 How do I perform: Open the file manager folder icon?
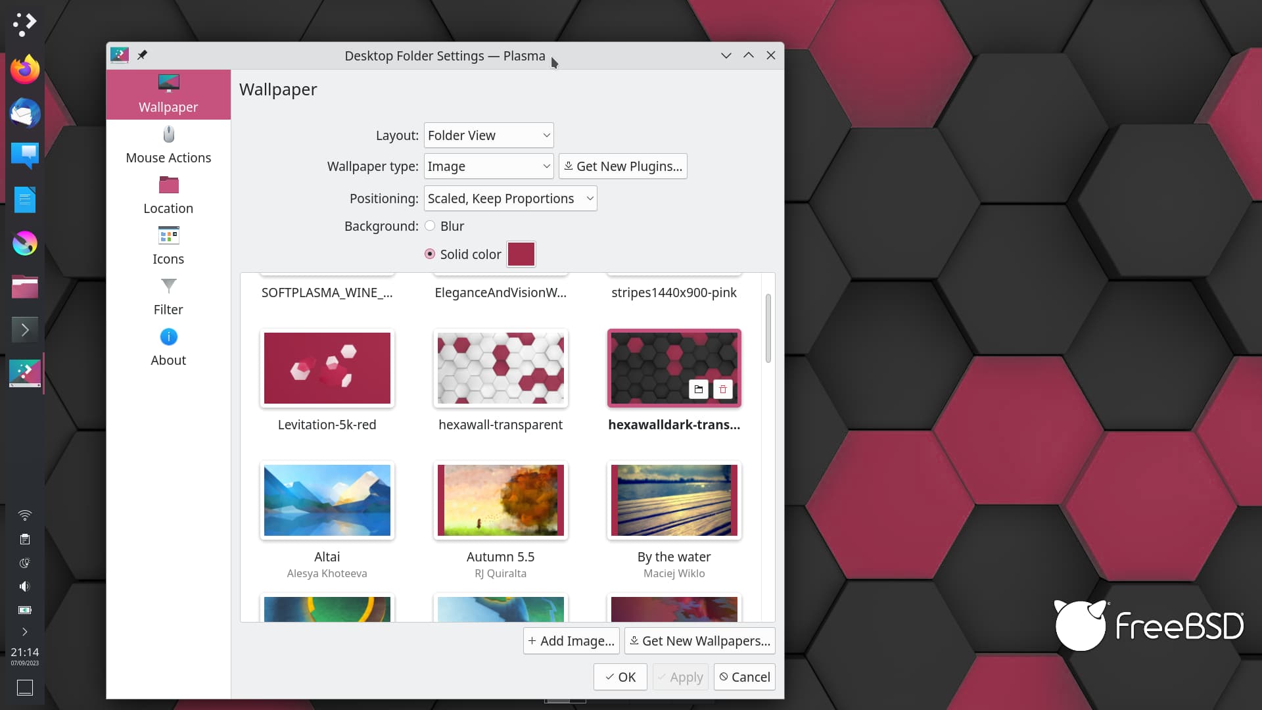(x=25, y=287)
